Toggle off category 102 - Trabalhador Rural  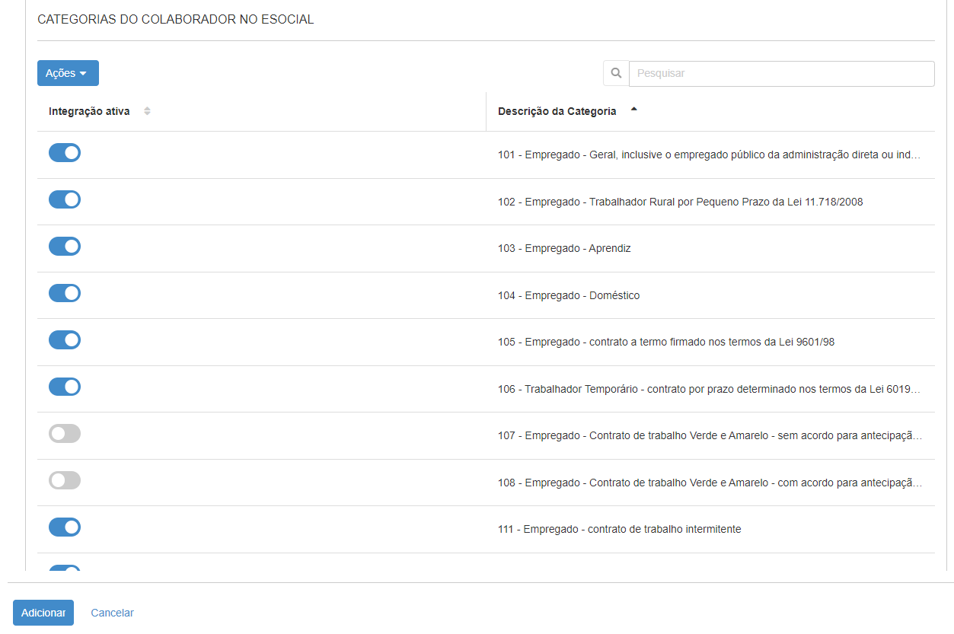click(x=65, y=199)
